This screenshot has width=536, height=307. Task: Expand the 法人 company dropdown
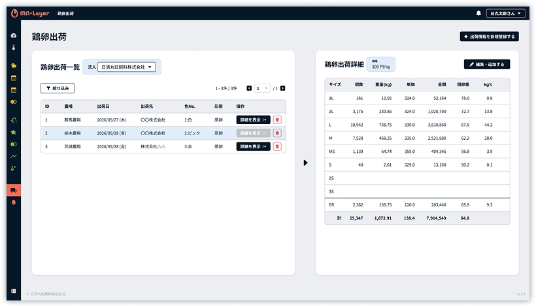127,67
